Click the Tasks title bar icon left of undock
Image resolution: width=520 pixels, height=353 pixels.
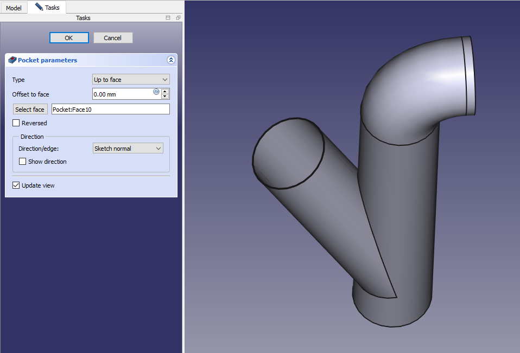click(x=168, y=18)
